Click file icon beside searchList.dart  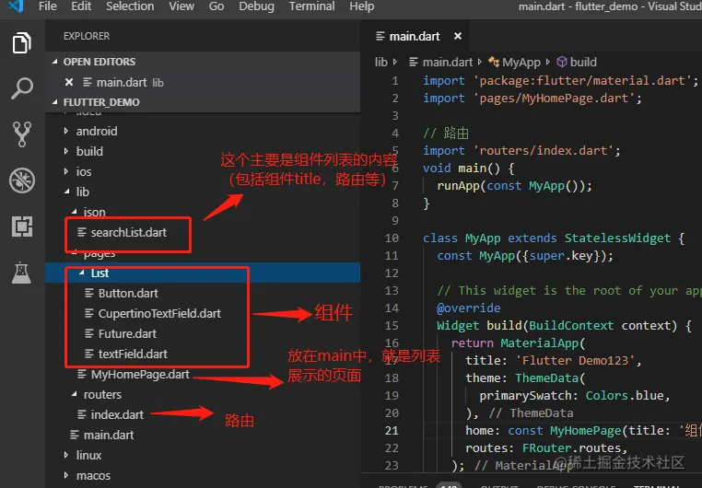[81, 232]
